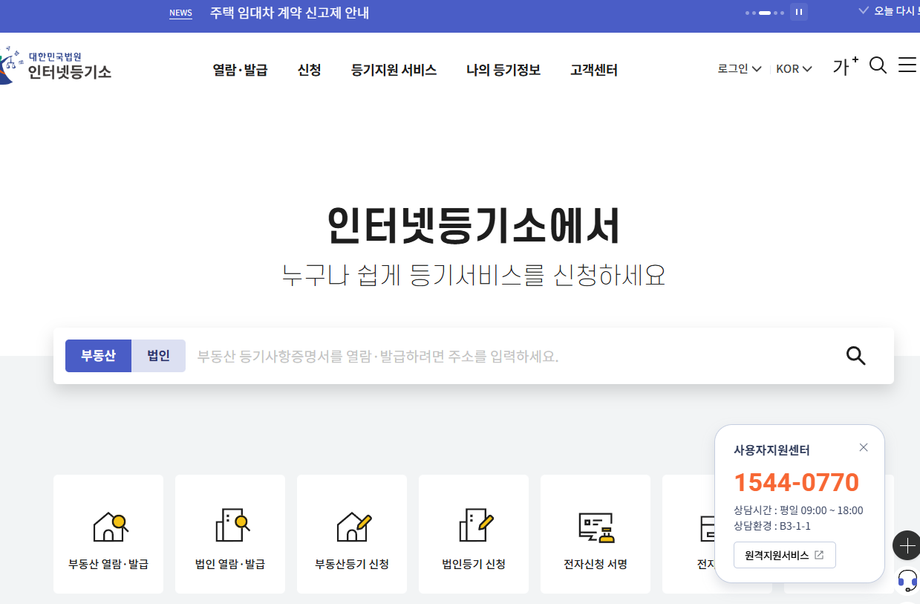Check 오늘 다시 보지 않기 option
920x604 pixels.
tap(890, 11)
